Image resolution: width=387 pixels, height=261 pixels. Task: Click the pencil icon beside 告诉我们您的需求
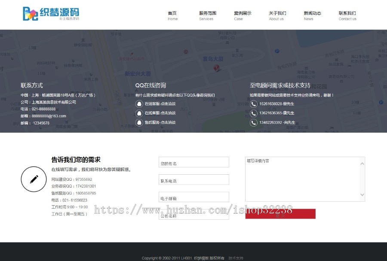click(x=34, y=179)
